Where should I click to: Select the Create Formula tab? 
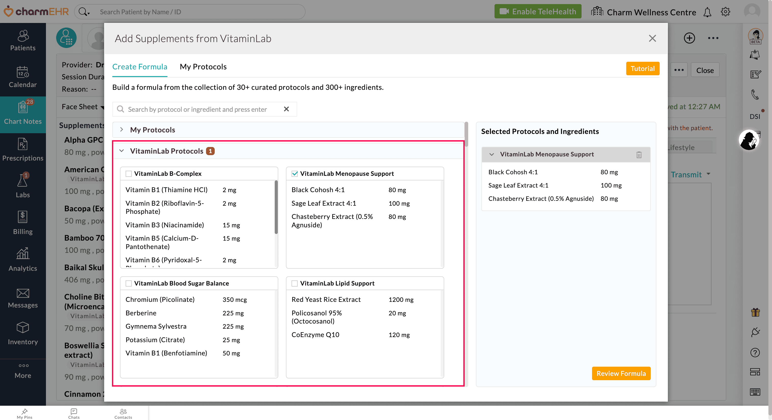coord(140,67)
